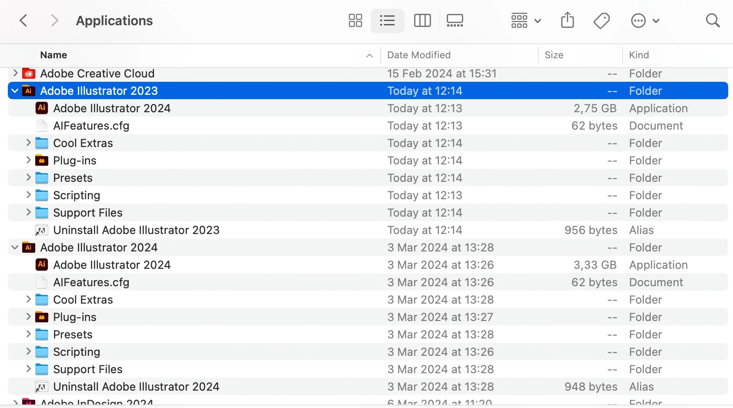
Task: Click Uninstall Adobe Illustrator 2024 alias icon
Action: pos(41,387)
